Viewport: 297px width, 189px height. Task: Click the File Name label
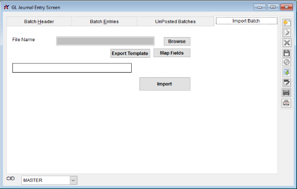23,40
